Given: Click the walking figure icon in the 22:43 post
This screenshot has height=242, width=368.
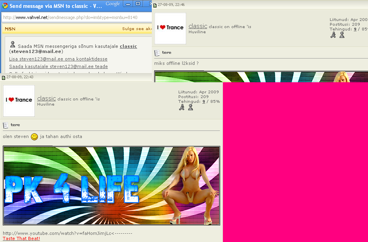Looking at the screenshot, I should tap(182, 107).
